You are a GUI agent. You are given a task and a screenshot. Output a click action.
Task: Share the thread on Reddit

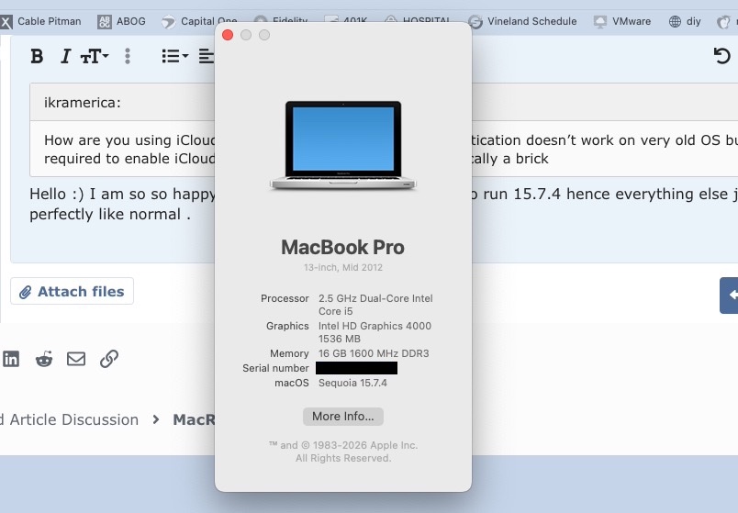[x=44, y=359]
